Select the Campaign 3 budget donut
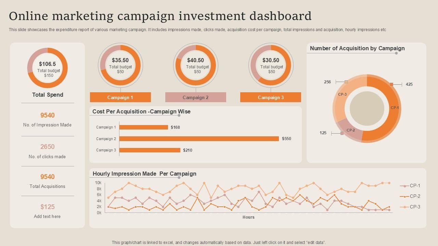 [x=271, y=65]
